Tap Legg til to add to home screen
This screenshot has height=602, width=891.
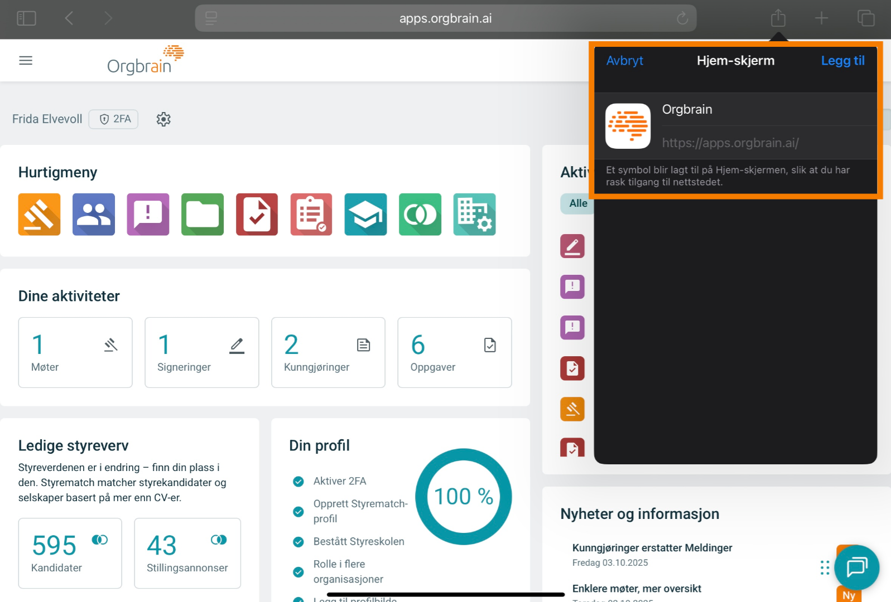[842, 61]
